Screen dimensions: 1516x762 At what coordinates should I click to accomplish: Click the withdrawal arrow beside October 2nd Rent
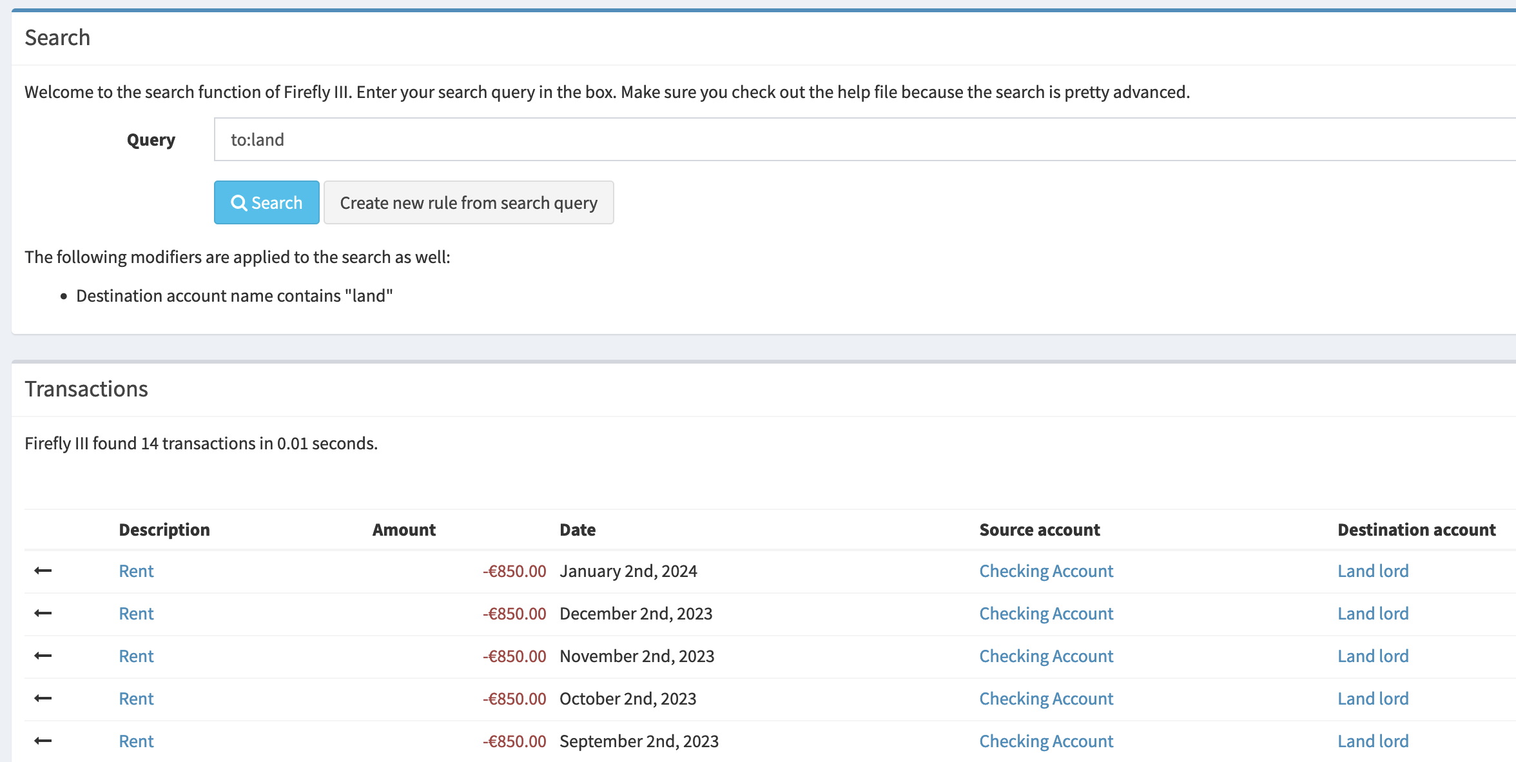point(42,698)
